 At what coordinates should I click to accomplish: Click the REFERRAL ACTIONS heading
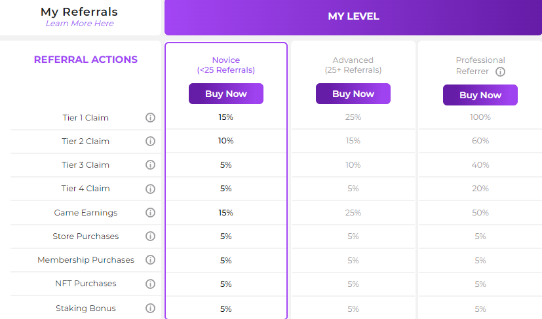(x=86, y=60)
